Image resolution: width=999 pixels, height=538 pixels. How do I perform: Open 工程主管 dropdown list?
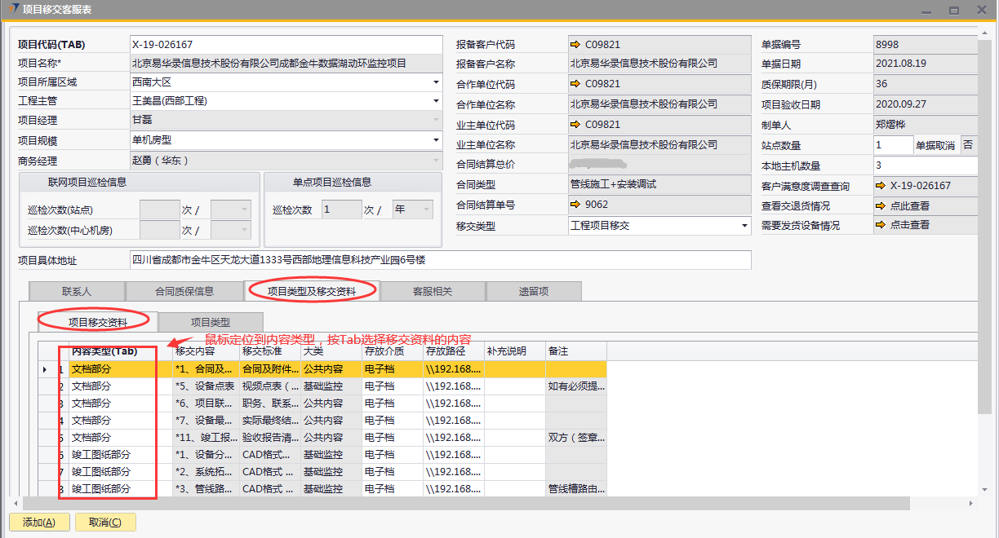pos(436,102)
